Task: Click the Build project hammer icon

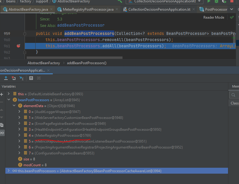Action: pos(120,1)
